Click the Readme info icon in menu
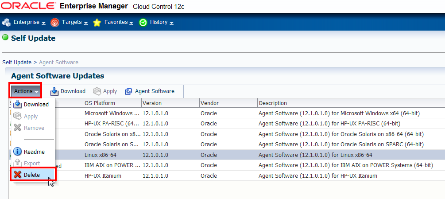Viewport: 445px width, 199px height. [x=18, y=152]
